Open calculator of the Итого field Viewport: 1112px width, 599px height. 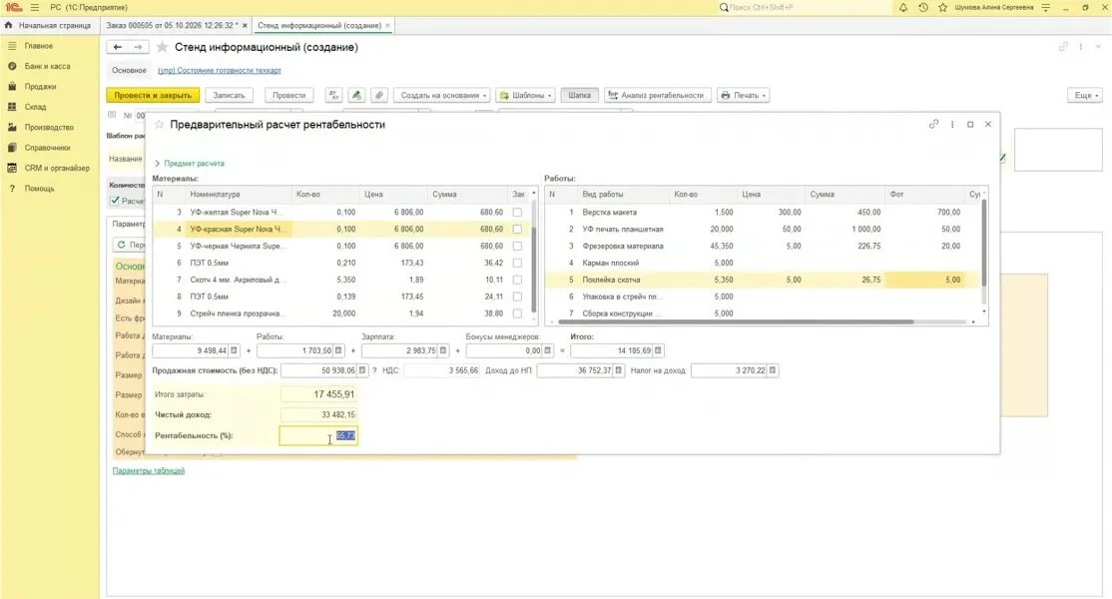tap(658, 350)
